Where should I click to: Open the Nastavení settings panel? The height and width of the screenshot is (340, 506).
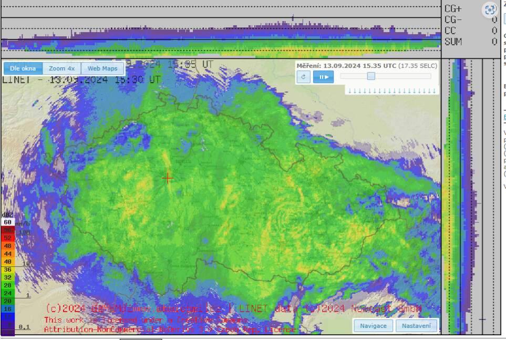(x=416, y=326)
